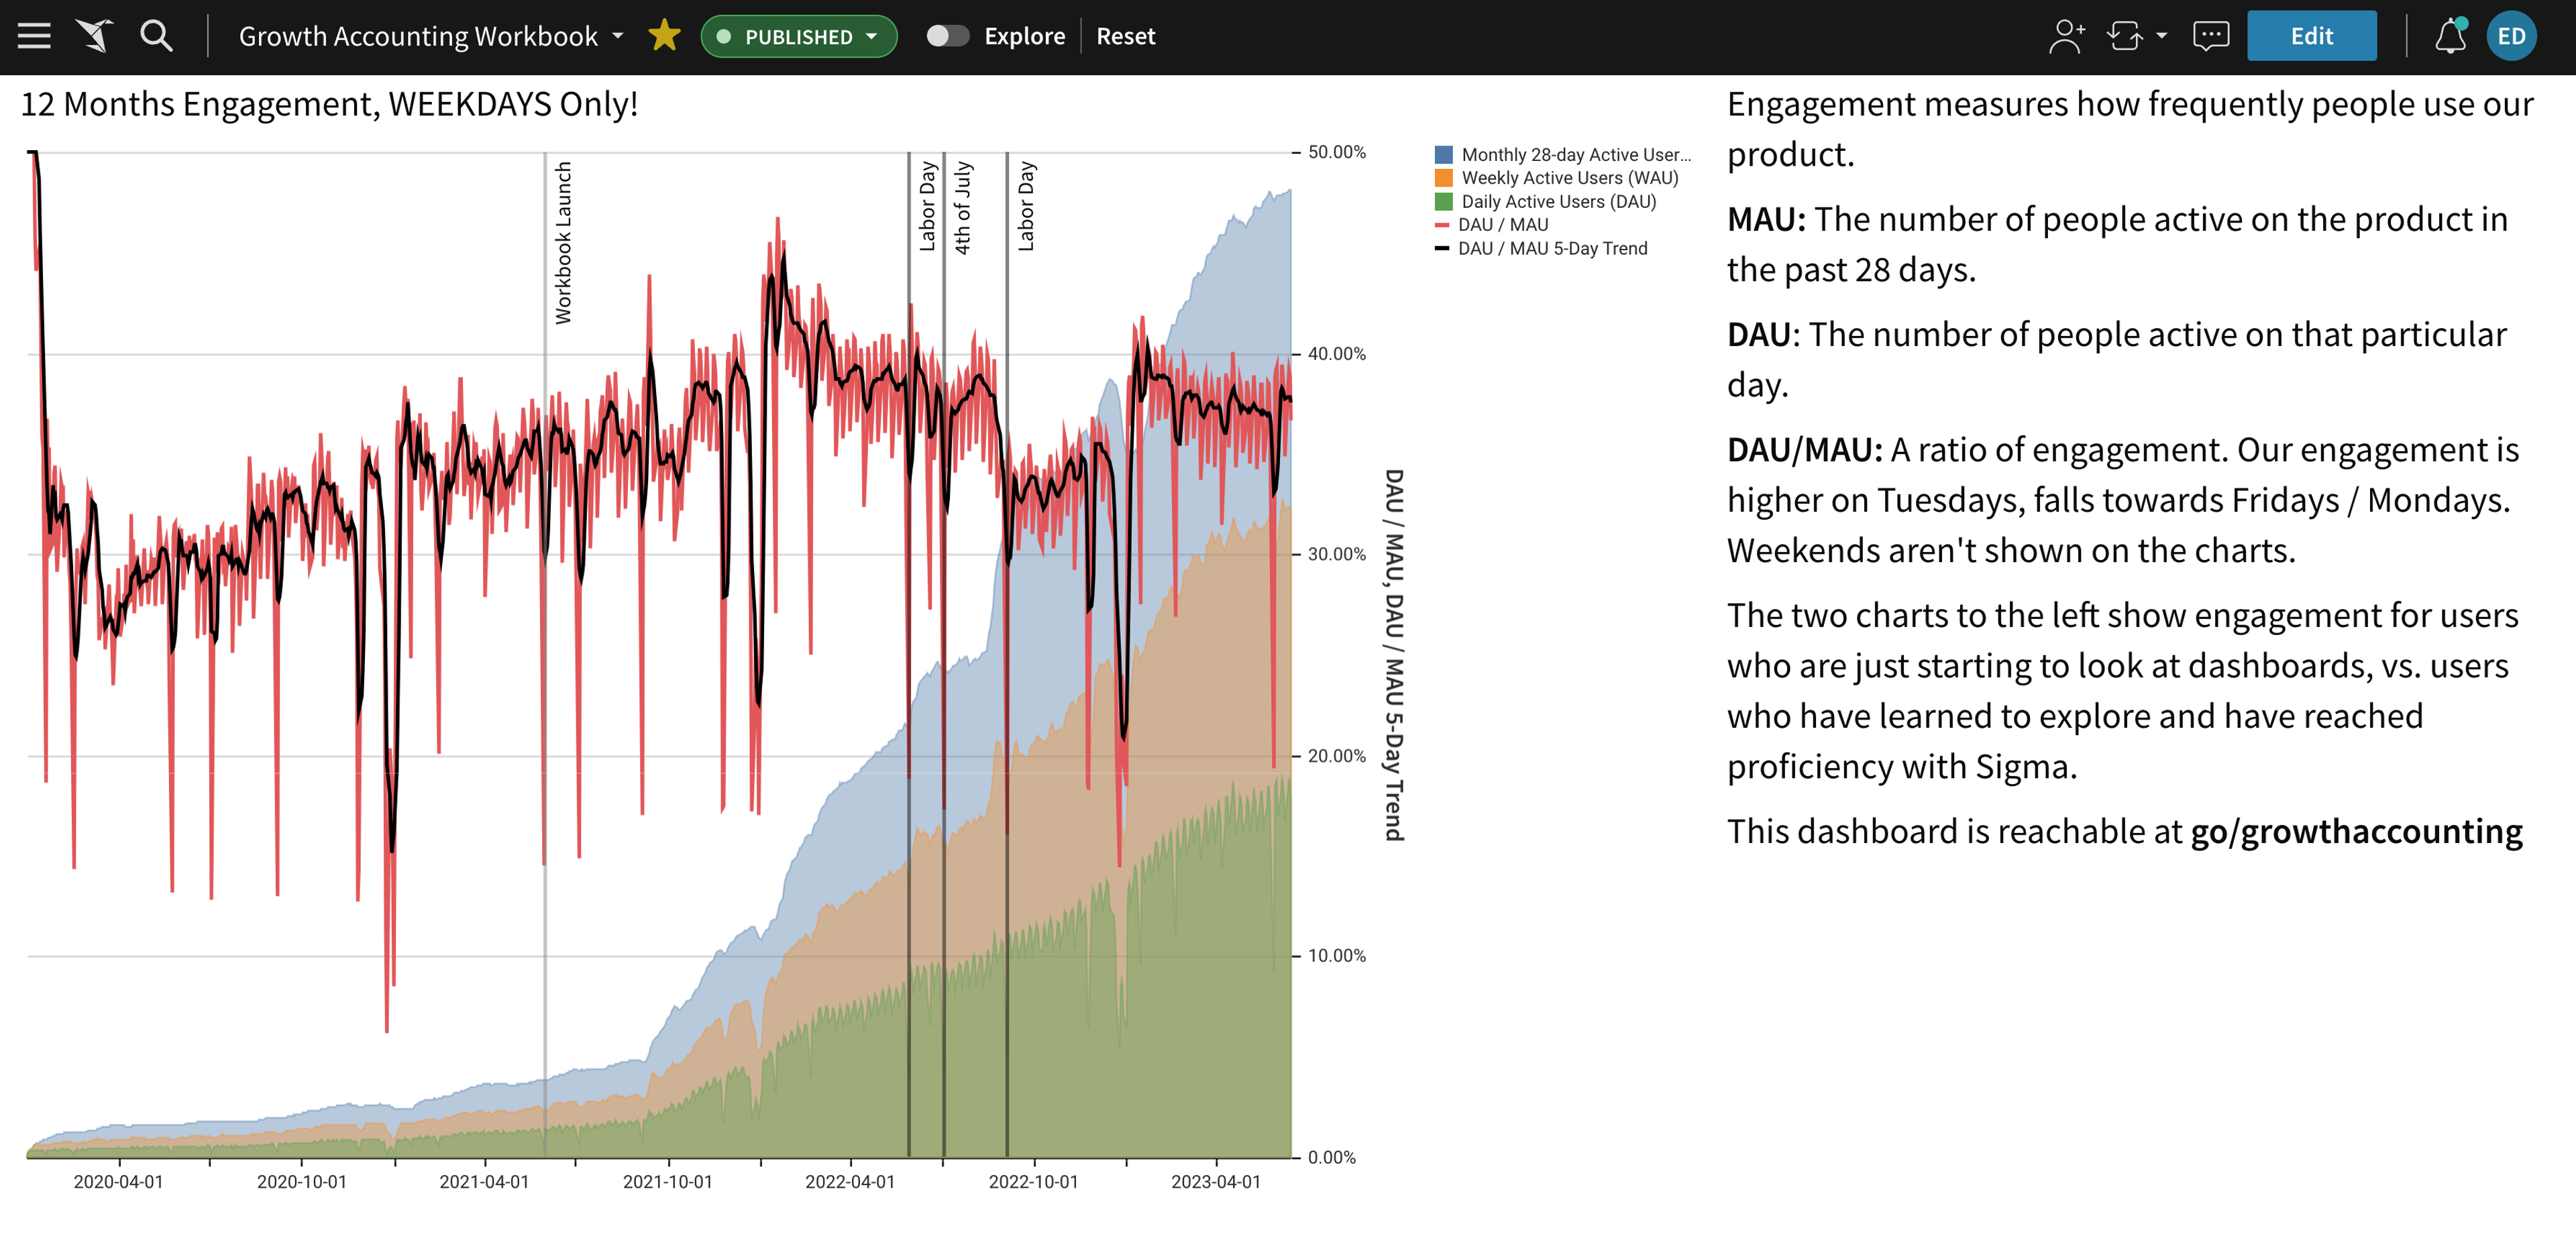Viewport: 2576px width, 1236px height.
Task: Click the Reset button
Action: pyautogui.click(x=1125, y=36)
